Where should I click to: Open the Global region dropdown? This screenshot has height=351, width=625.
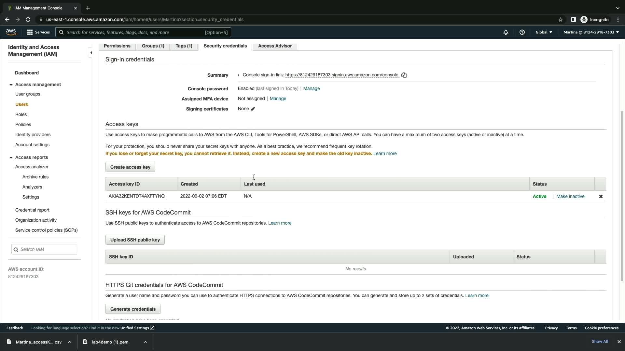544,32
